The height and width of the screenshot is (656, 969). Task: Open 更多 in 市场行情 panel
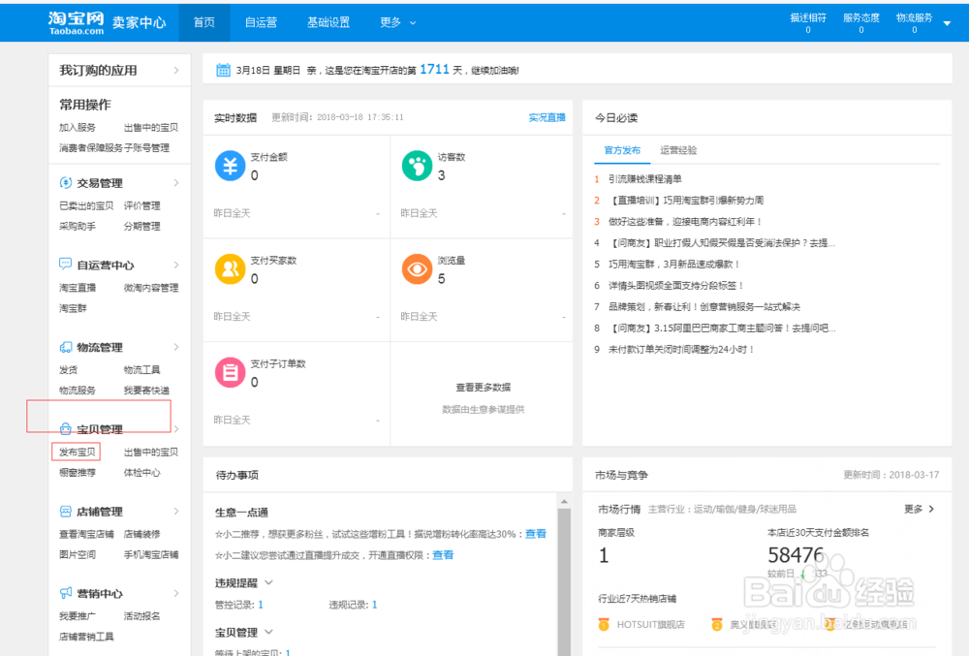pos(919,509)
